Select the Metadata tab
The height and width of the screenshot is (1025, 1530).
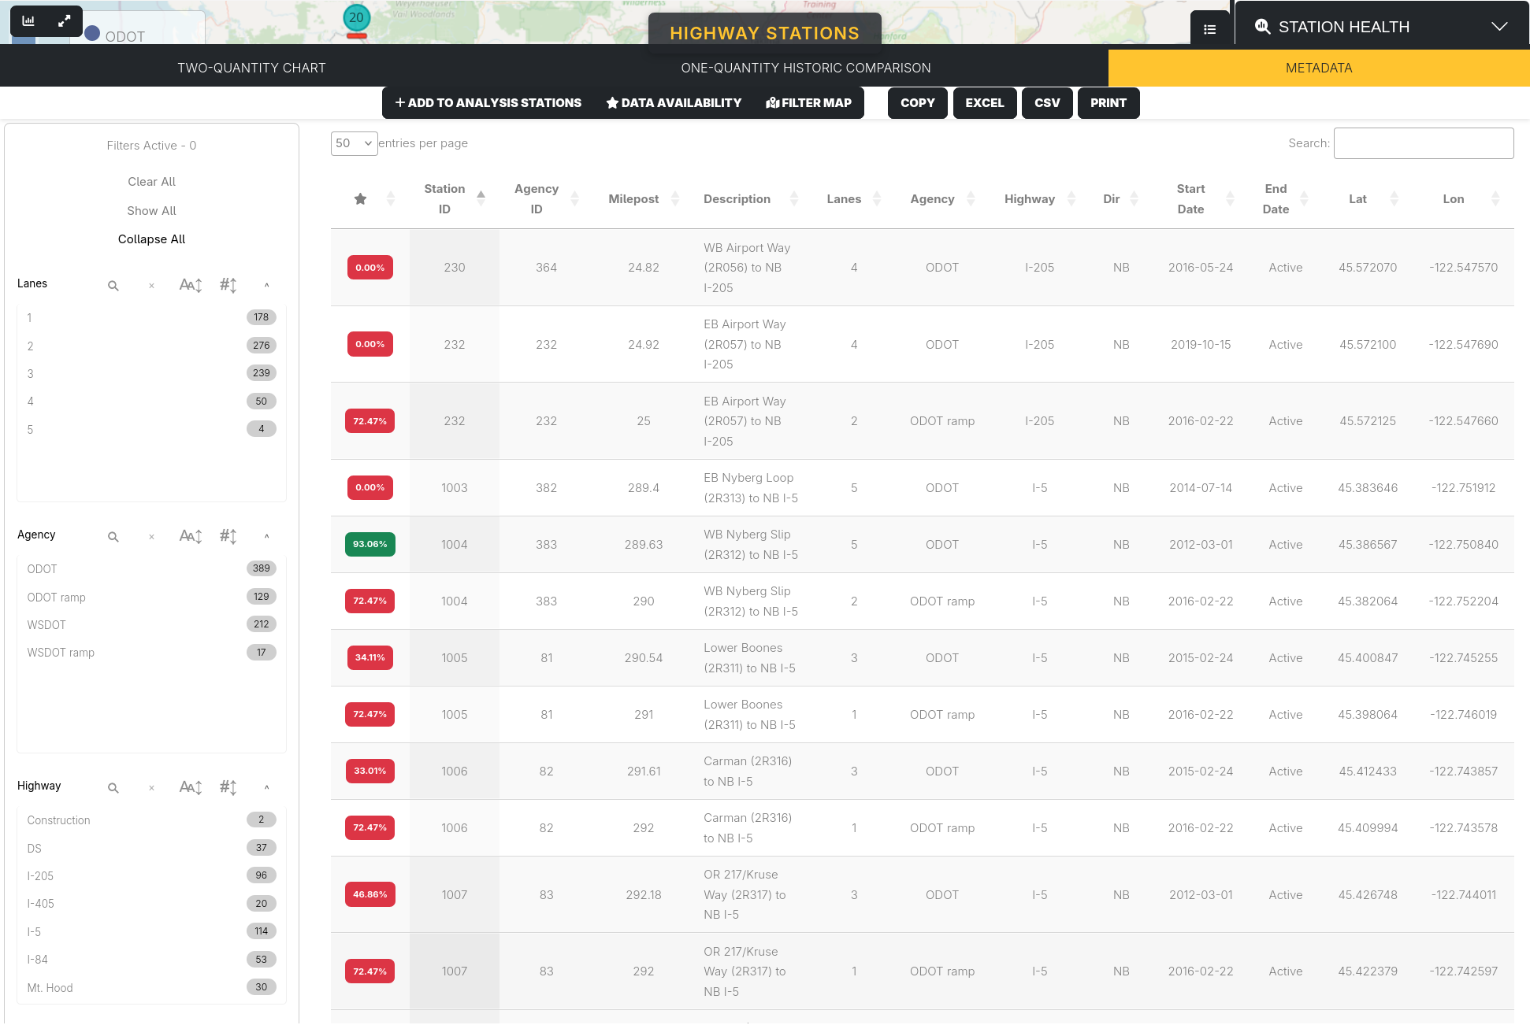tap(1319, 68)
